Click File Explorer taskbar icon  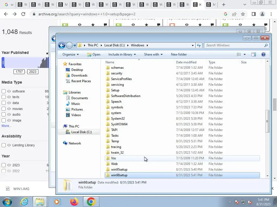tap(40, 202)
